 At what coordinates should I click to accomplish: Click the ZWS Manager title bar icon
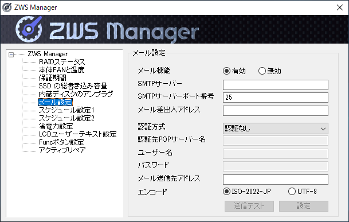point(7,7)
